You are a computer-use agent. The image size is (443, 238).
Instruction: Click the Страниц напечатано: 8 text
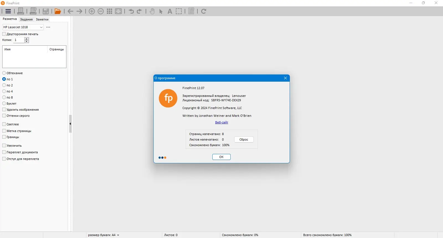click(x=207, y=134)
